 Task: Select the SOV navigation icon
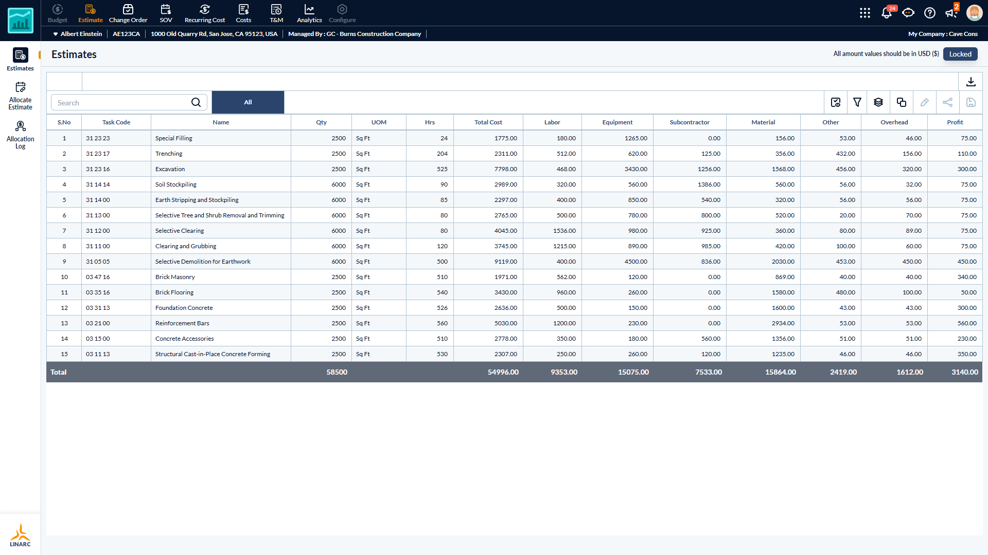[166, 13]
